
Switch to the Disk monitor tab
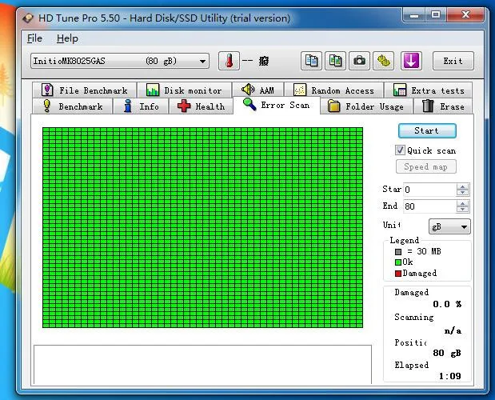(185, 90)
